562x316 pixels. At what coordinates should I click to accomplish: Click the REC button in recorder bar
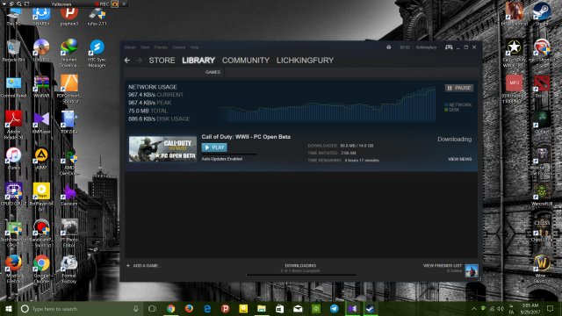pos(103,4)
